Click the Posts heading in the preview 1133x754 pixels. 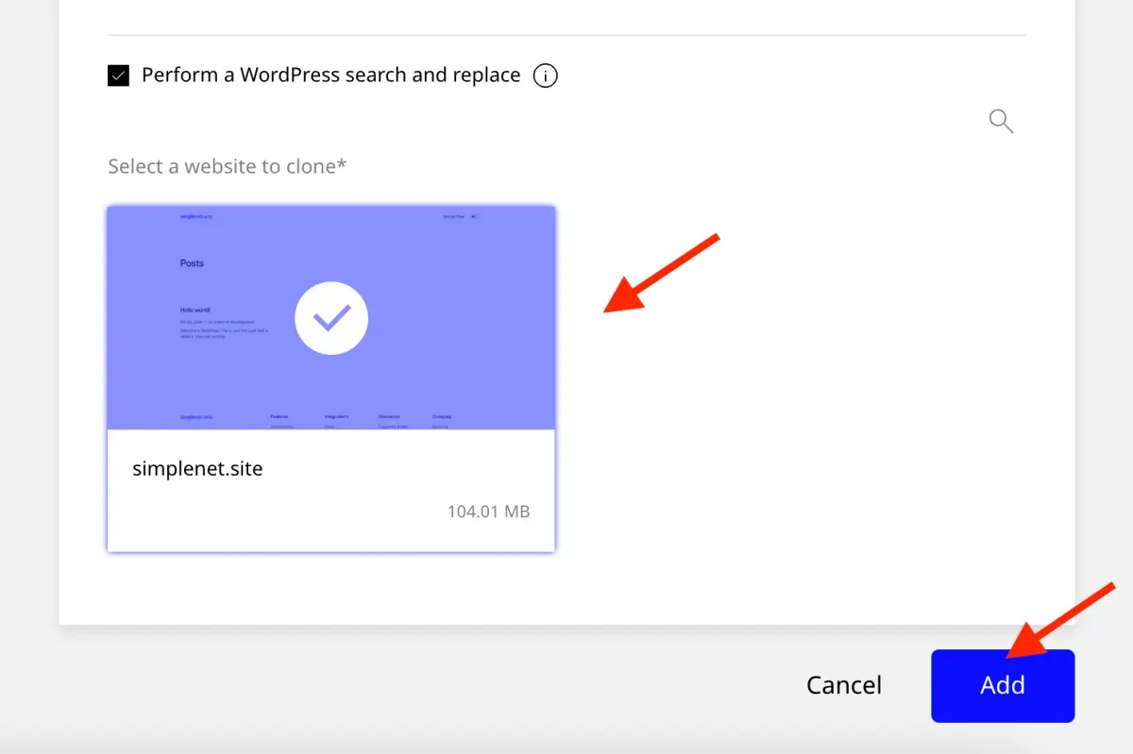[192, 263]
